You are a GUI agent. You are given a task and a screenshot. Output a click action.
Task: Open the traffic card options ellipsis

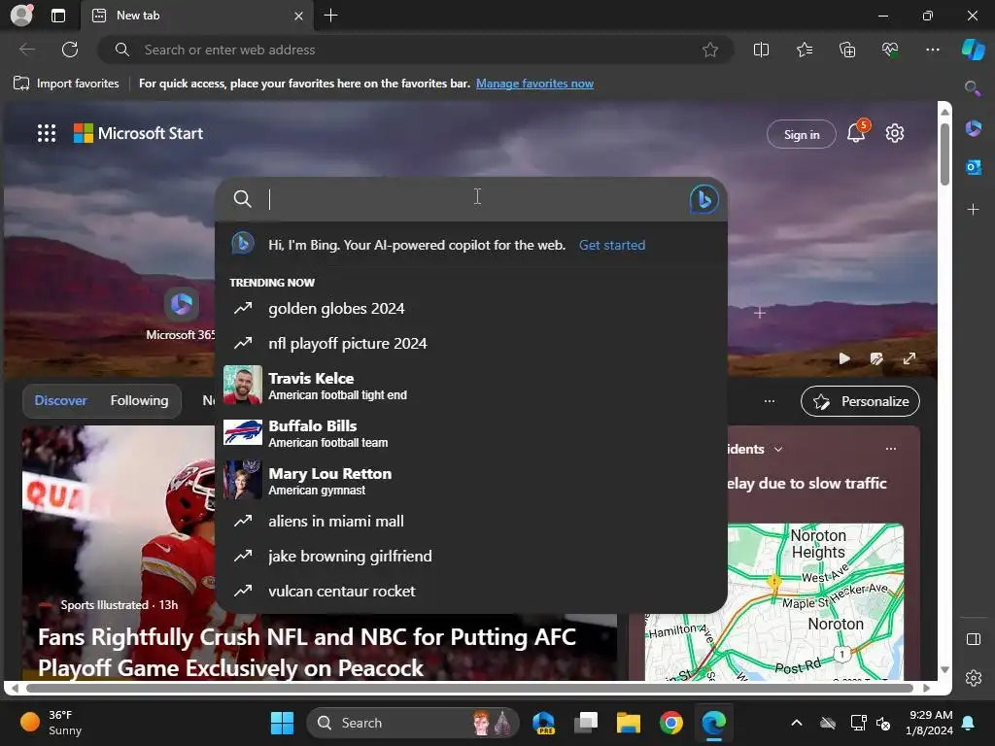click(891, 449)
